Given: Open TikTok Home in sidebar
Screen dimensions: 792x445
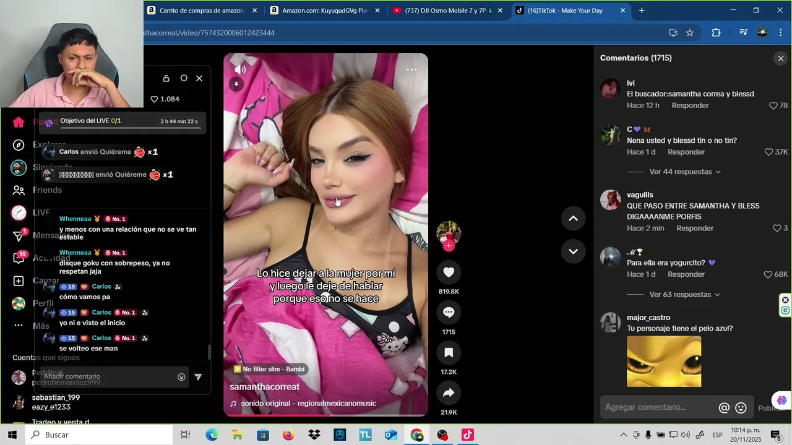Looking at the screenshot, I should click(x=19, y=122).
